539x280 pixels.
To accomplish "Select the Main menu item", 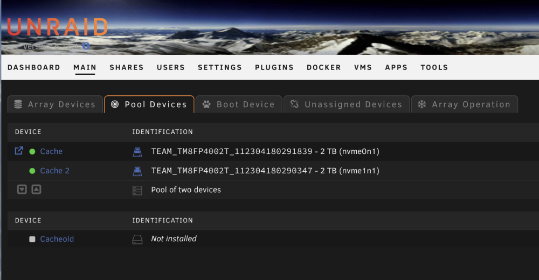I will pyautogui.click(x=85, y=67).
